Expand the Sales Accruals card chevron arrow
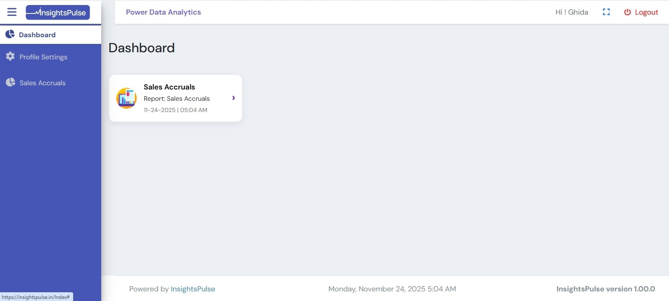This screenshot has height=301, width=669. point(233,98)
